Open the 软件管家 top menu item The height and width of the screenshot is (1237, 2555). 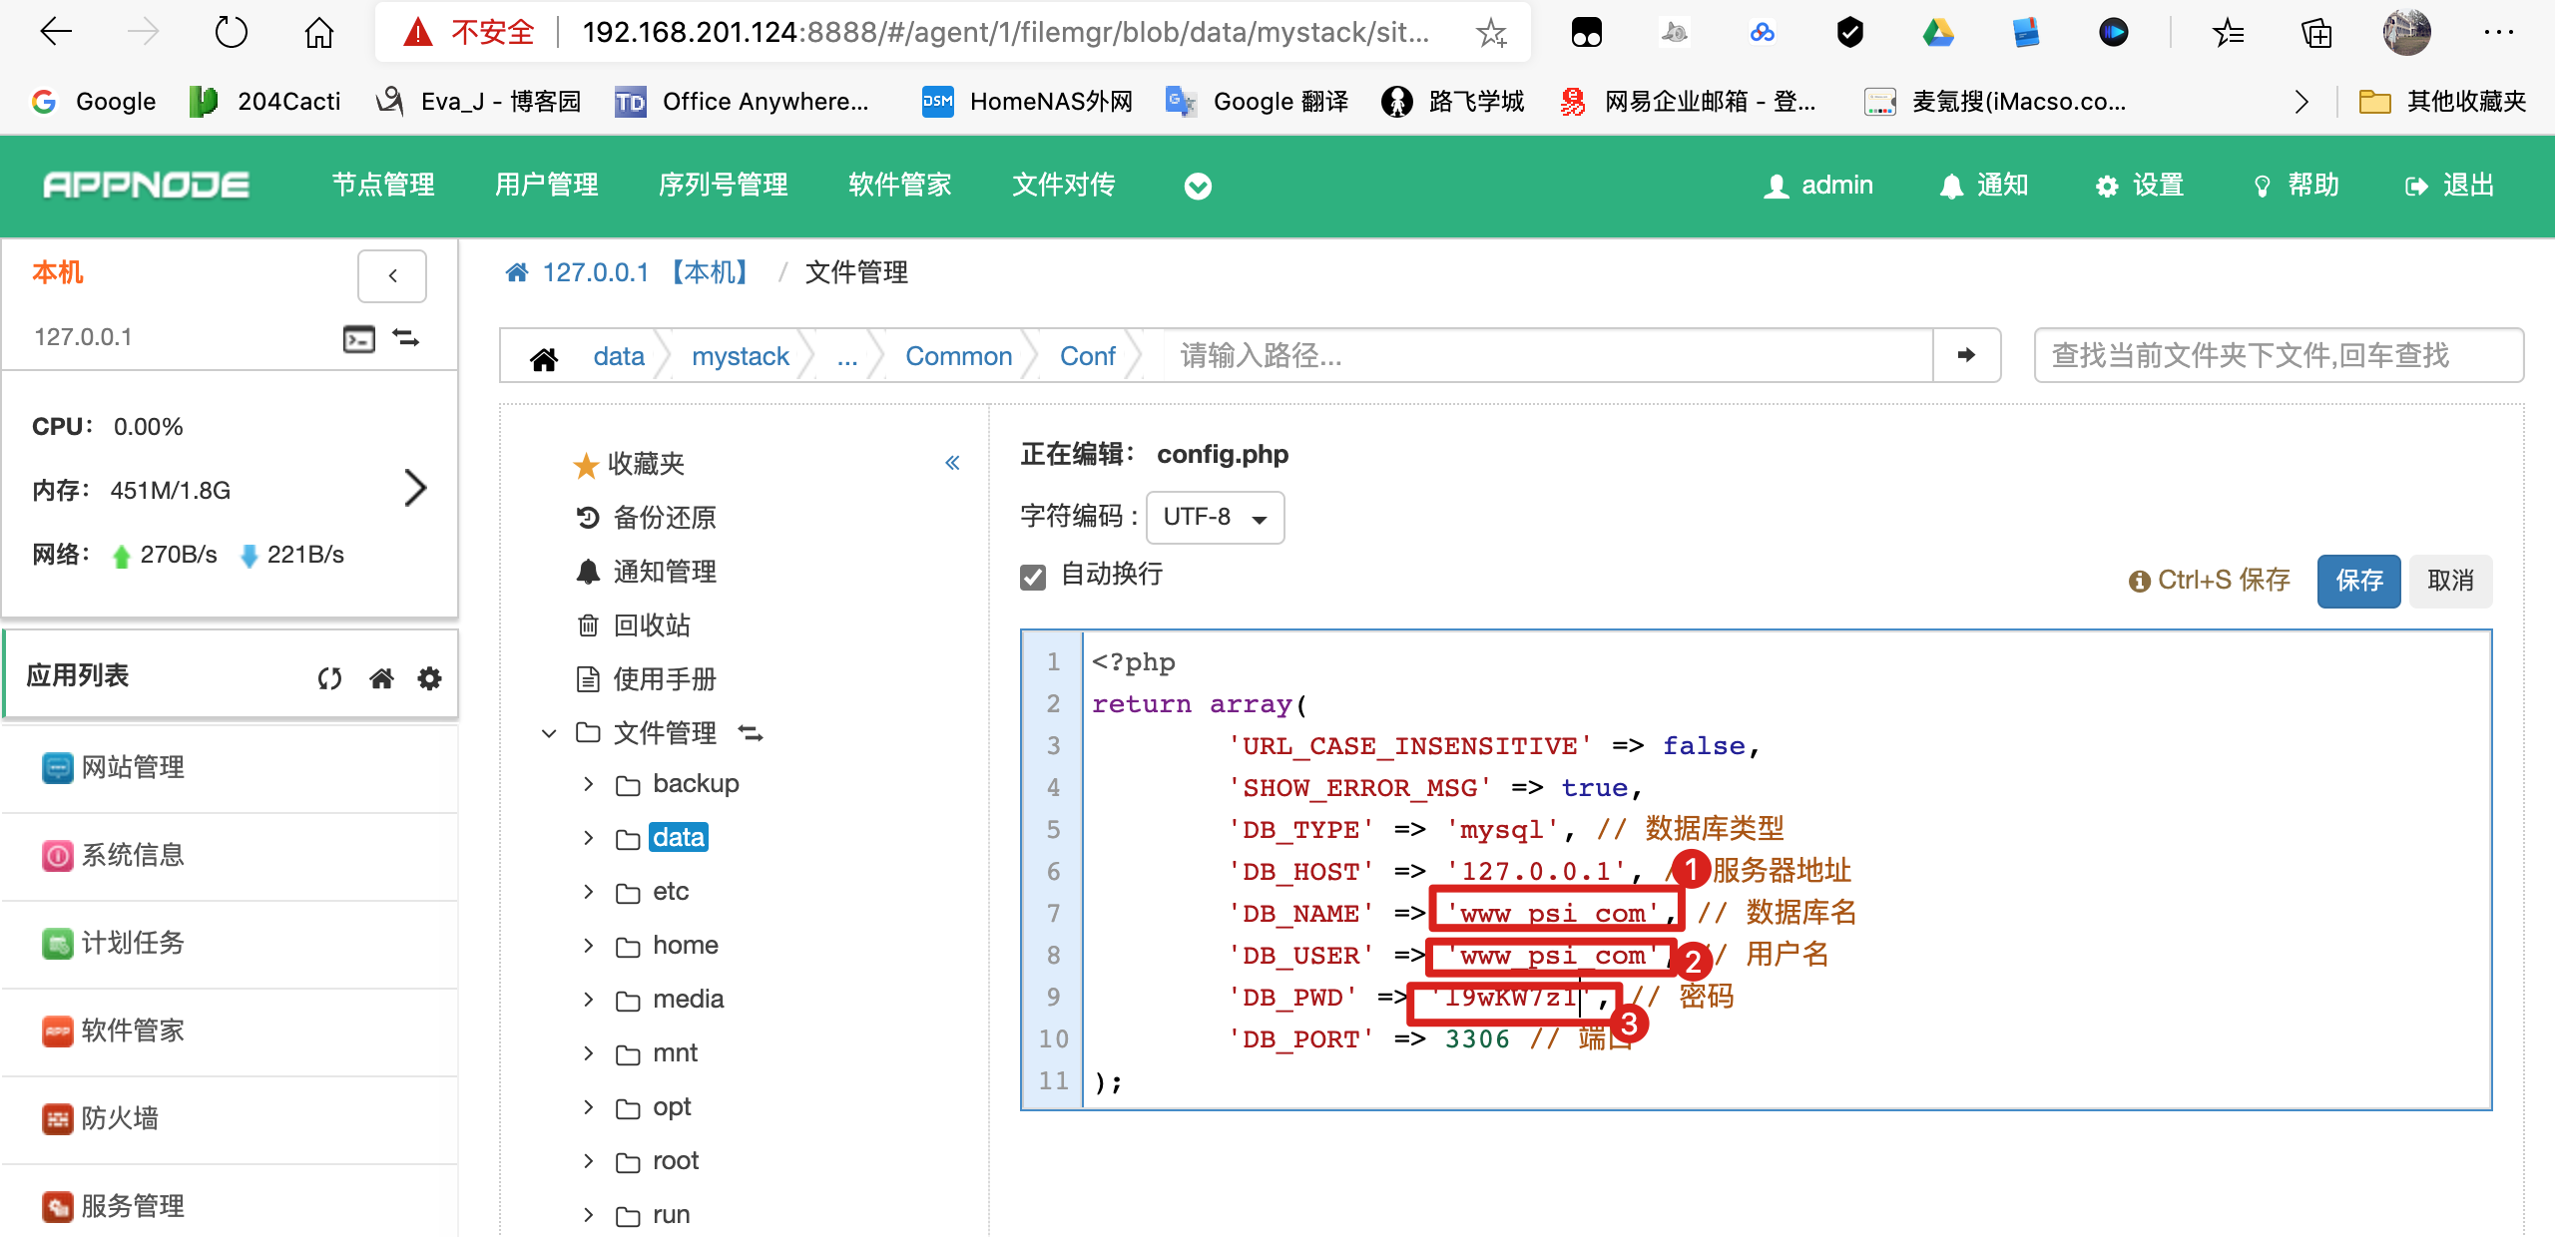coord(899,186)
